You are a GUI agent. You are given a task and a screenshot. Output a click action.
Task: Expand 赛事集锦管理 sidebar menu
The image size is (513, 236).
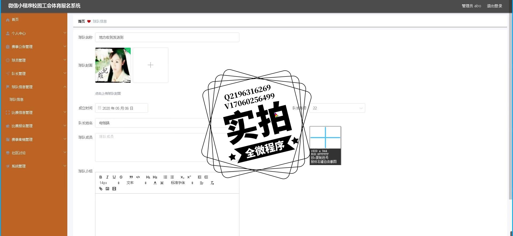coord(34,139)
